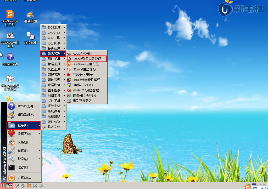Click the 关机 orange power icon
Image resolution: width=268 pixels, height=189 pixels.
(x=12, y=178)
